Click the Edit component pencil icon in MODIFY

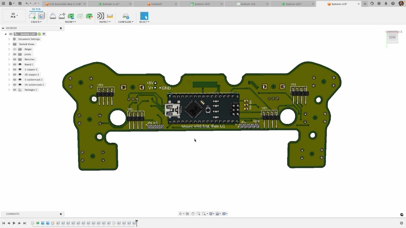click(89, 16)
